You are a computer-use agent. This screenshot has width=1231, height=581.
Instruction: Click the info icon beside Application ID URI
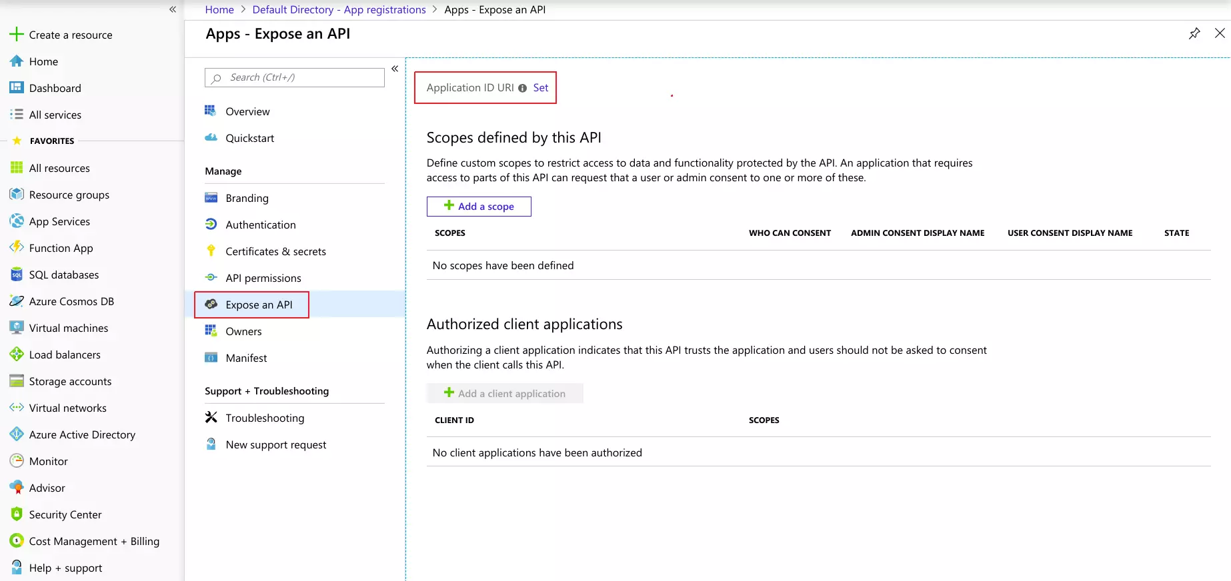click(523, 88)
